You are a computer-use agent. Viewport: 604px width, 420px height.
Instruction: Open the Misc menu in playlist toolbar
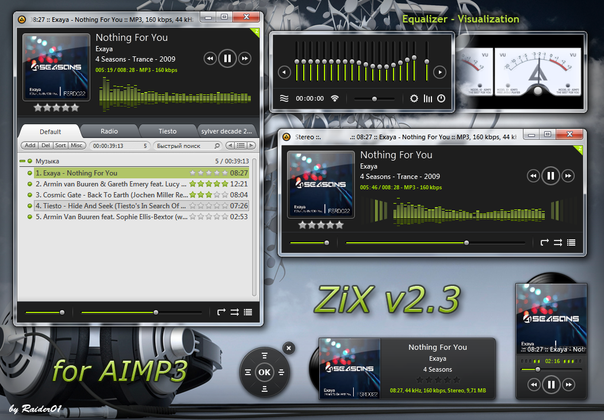pos(77,145)
